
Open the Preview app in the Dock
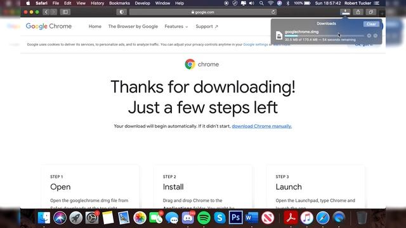coord(124,218)
